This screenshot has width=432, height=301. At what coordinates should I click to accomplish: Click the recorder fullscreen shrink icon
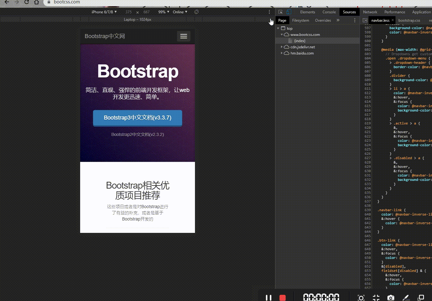[376, 298]
